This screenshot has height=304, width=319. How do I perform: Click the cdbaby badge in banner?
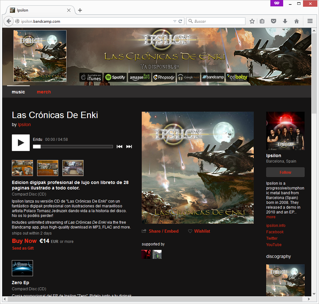pyautogui.click(x=237, y=77)
